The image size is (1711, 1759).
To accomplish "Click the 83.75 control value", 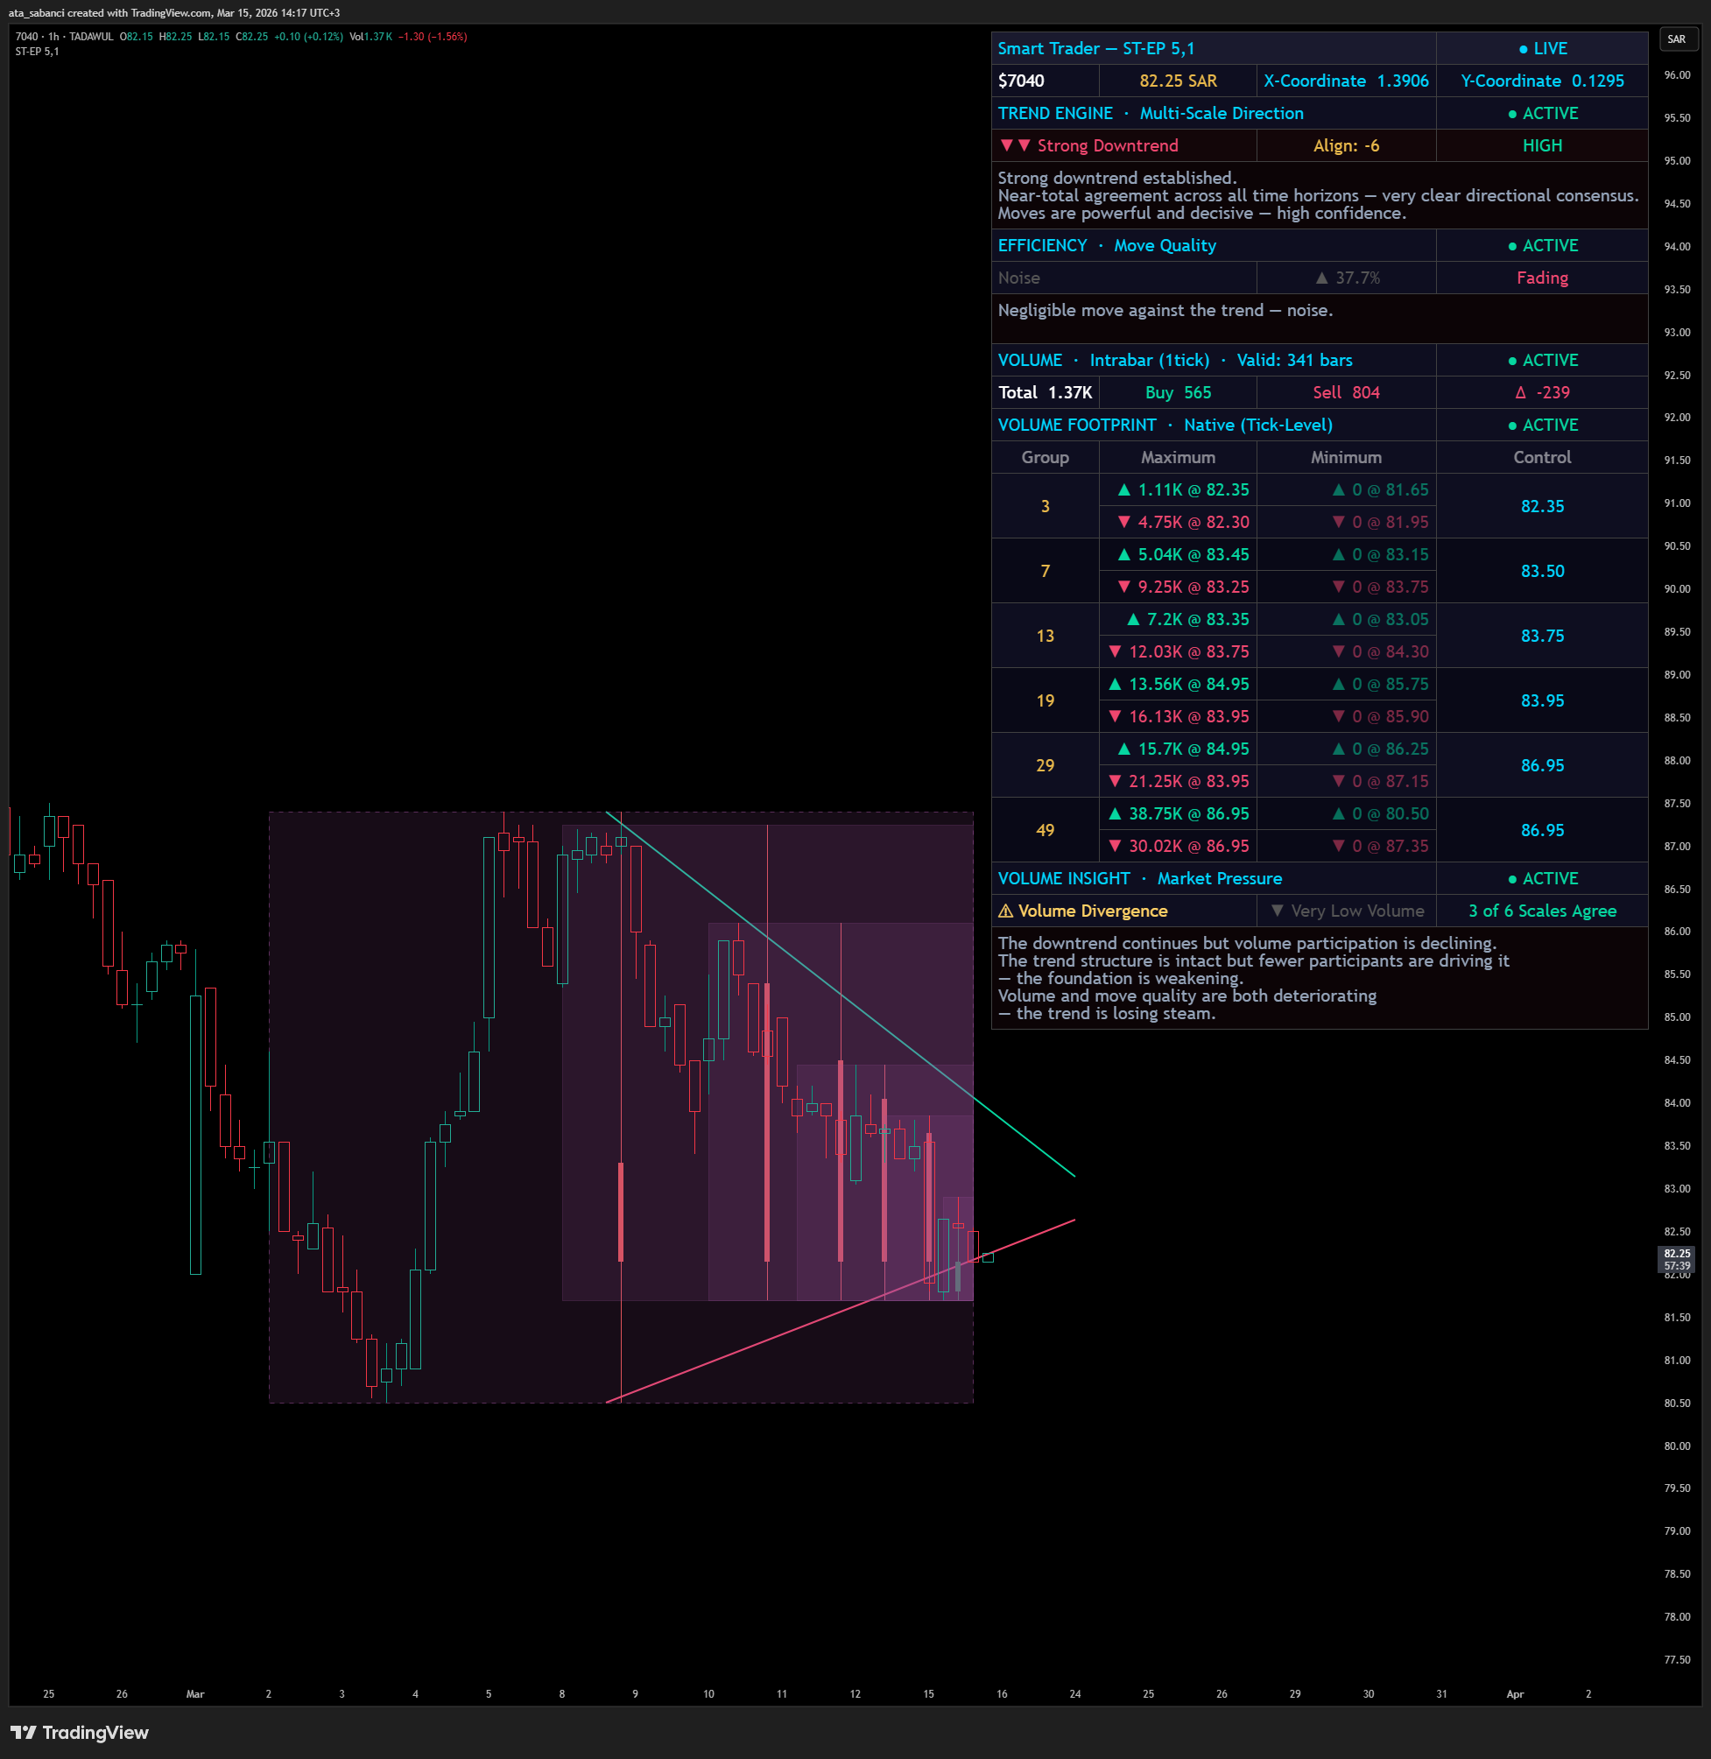I will (x=1542, y=635).
